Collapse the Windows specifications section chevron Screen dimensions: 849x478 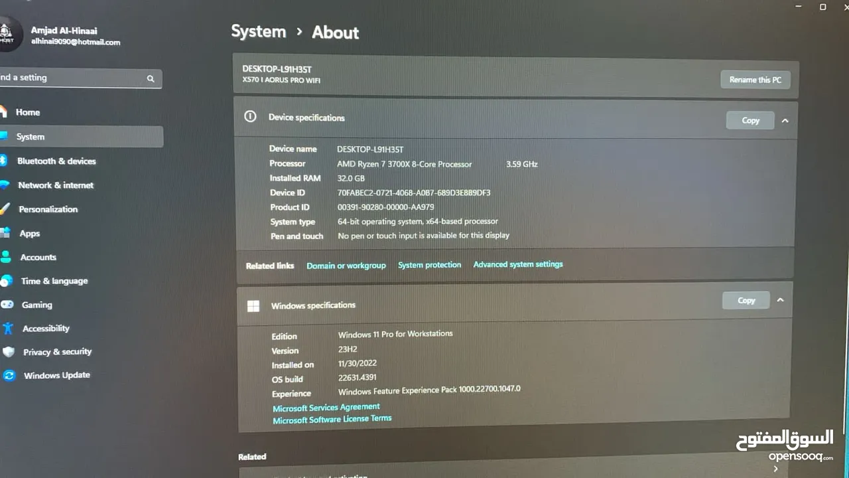point(780,300)
